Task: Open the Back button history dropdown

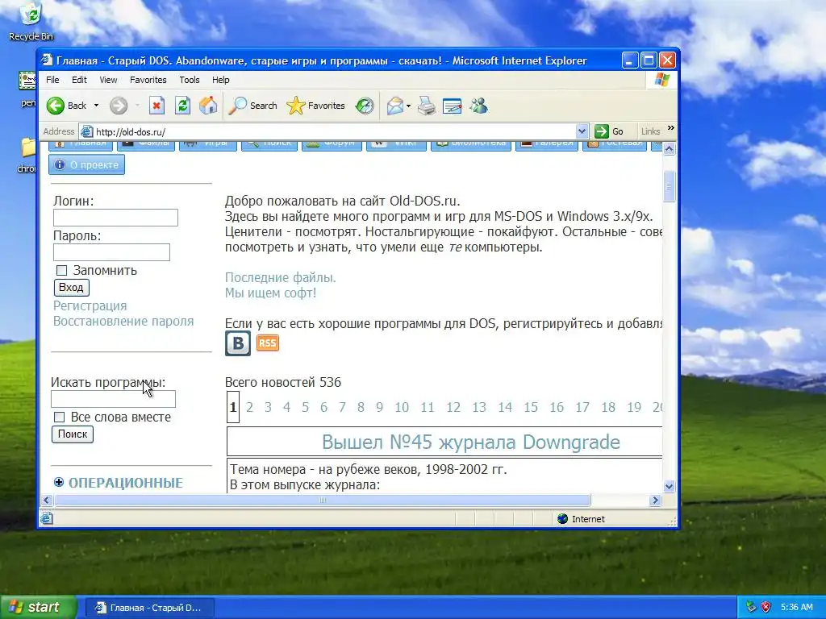Action: 96,106
